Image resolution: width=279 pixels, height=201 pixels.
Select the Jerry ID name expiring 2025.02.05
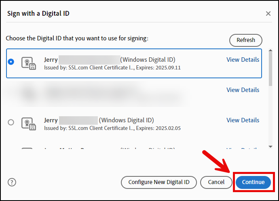(51, 120)
